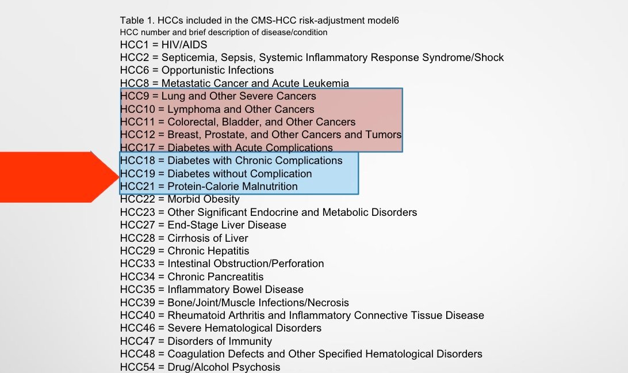The height and width of the screenshot is (373, 628).
Task: Click HCC47 Disorders of Immunity
Action: [x=196, y=341]
